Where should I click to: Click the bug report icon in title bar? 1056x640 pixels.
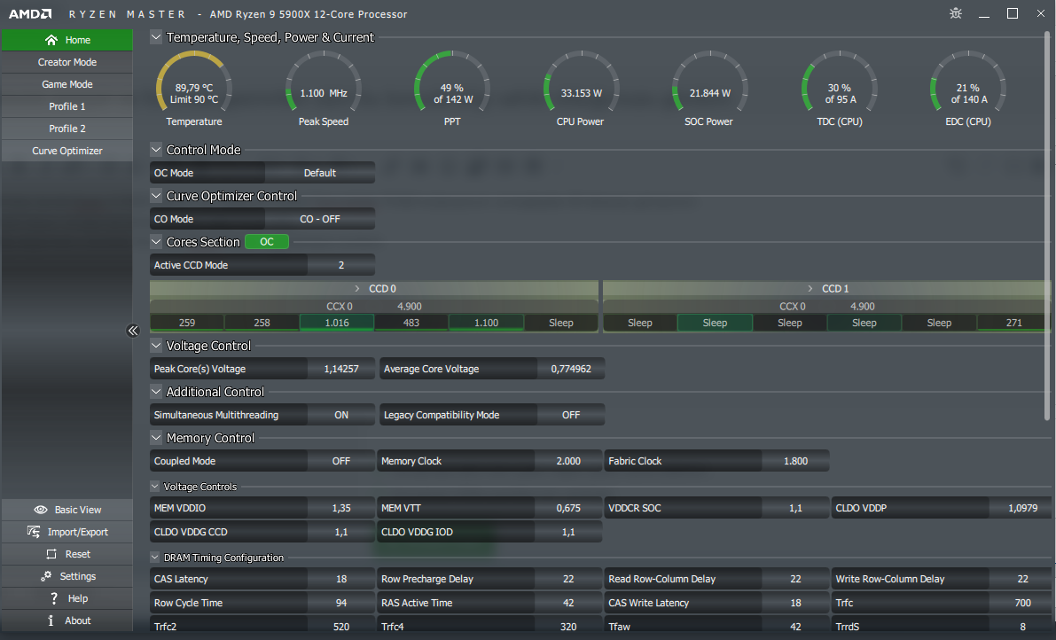[956, 13]
